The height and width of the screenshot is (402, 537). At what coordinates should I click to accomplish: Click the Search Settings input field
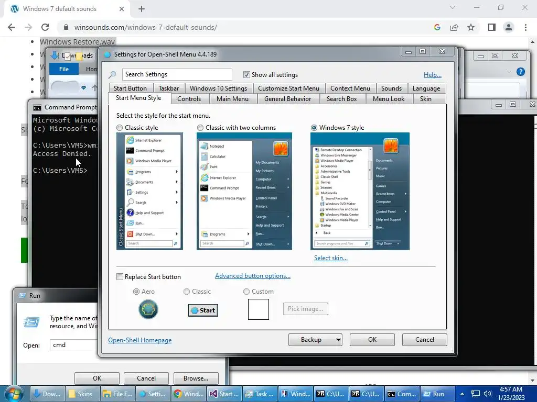coord(177,74)
